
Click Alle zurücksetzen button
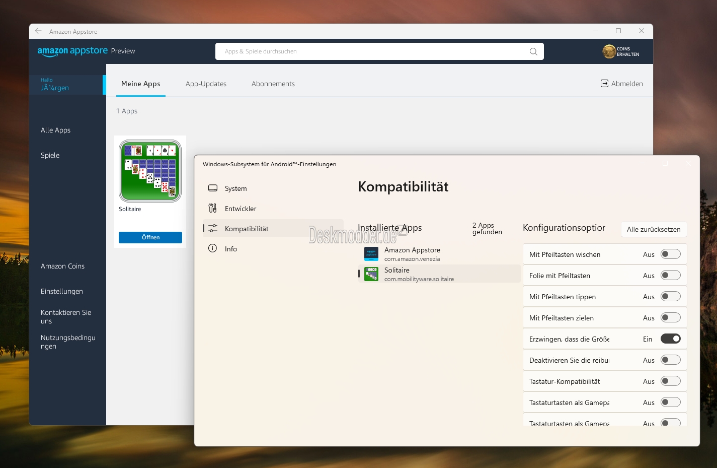(654, 229)
